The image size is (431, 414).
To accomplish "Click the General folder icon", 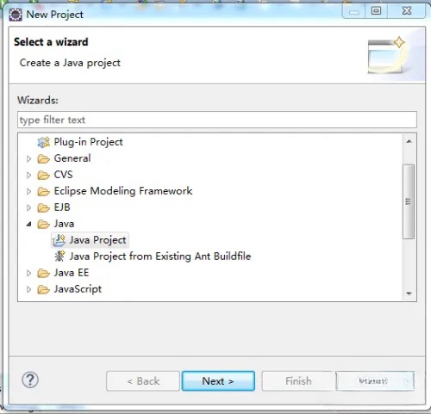I will coord(44,158).
